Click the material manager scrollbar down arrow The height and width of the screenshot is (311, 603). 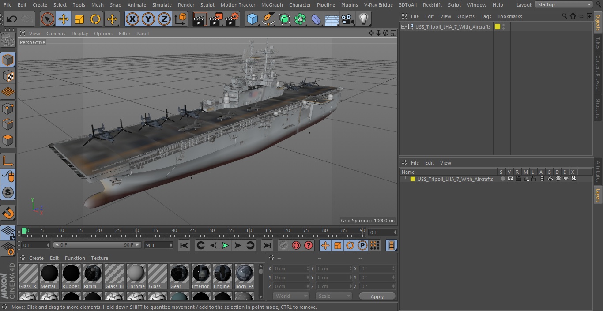pos(261,297)
